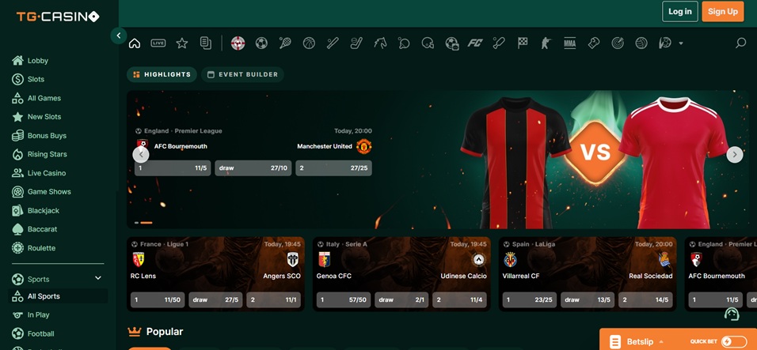The width and height of the screenshot is (757, 350).
Task: Select the horse racing icon
Action: tap(380, 43)
